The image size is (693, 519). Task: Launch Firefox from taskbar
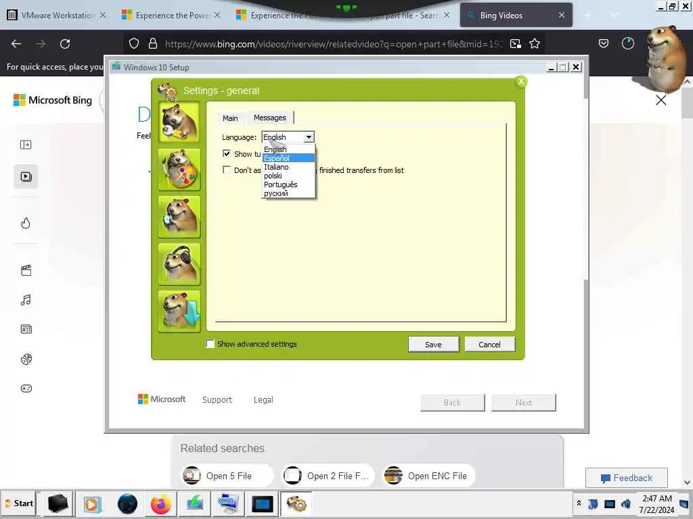[x=160, y=503]
